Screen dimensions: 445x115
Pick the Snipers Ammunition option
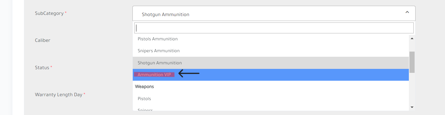(271, 51)
